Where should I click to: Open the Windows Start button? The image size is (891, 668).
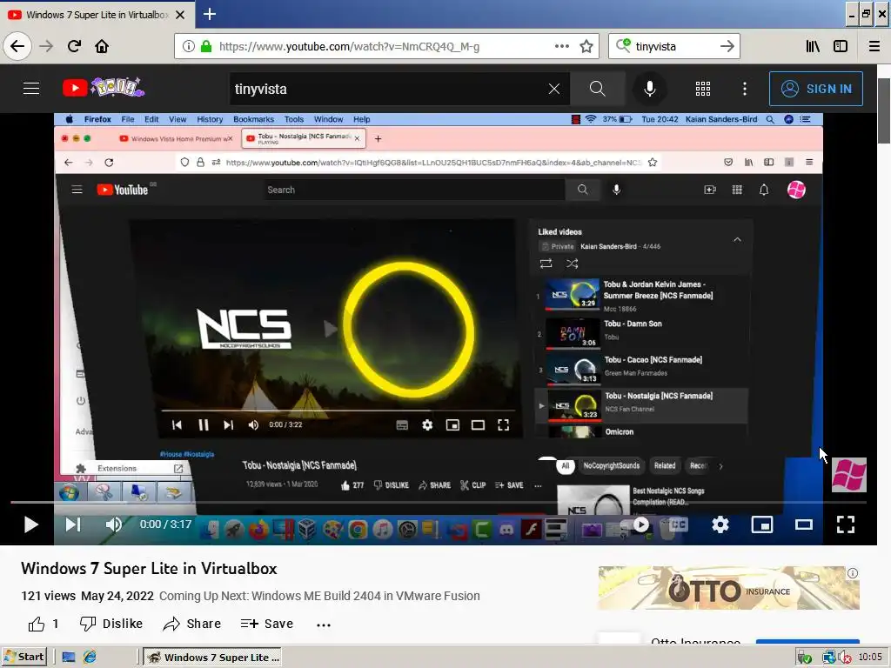(x=23, y=657)
